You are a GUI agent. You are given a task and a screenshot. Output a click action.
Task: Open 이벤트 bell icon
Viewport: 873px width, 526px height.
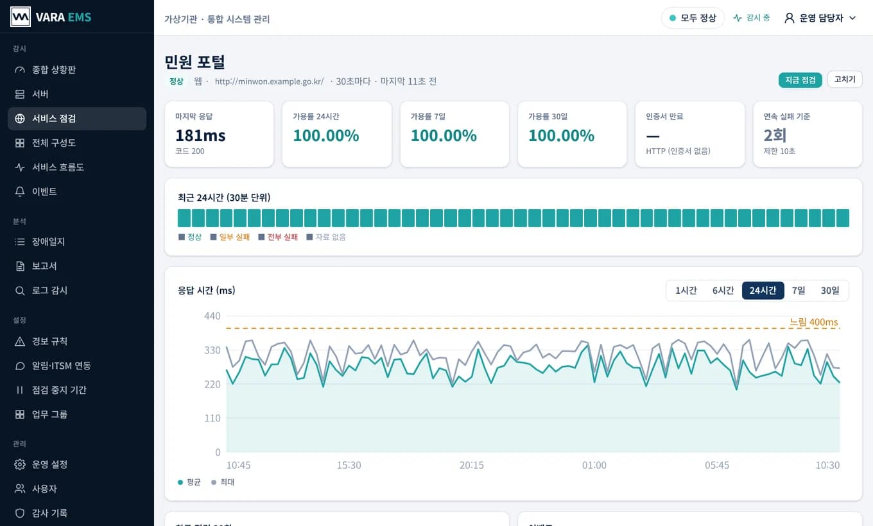(x=20, y=191)
